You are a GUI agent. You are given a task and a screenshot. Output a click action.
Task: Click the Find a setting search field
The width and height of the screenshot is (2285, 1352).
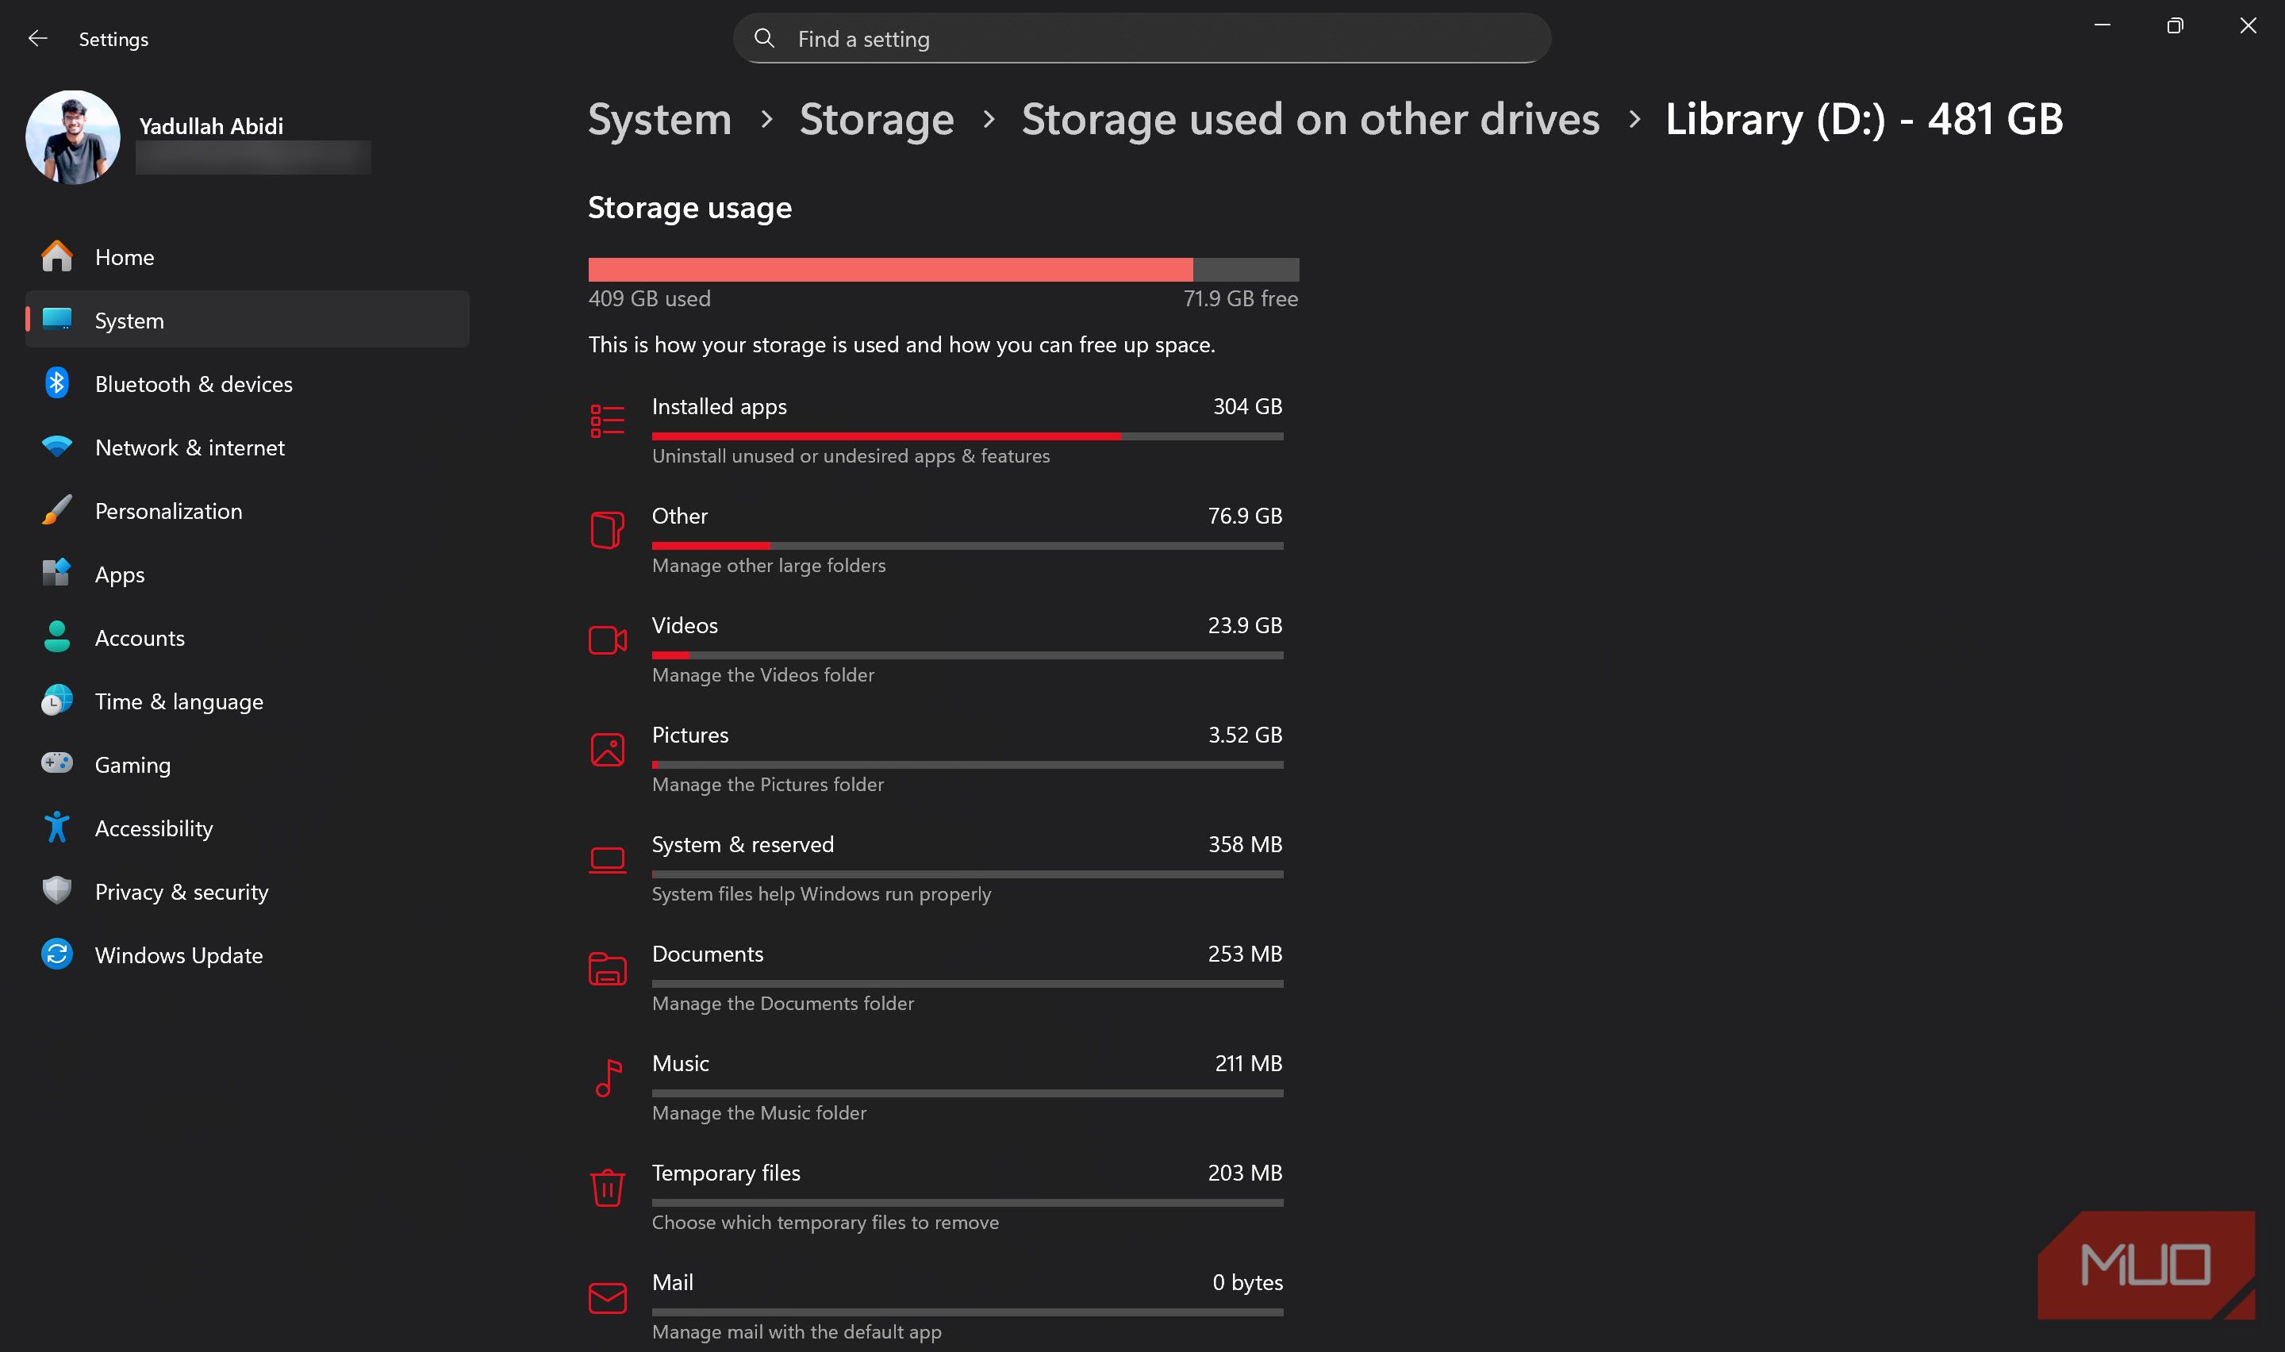1142,38
